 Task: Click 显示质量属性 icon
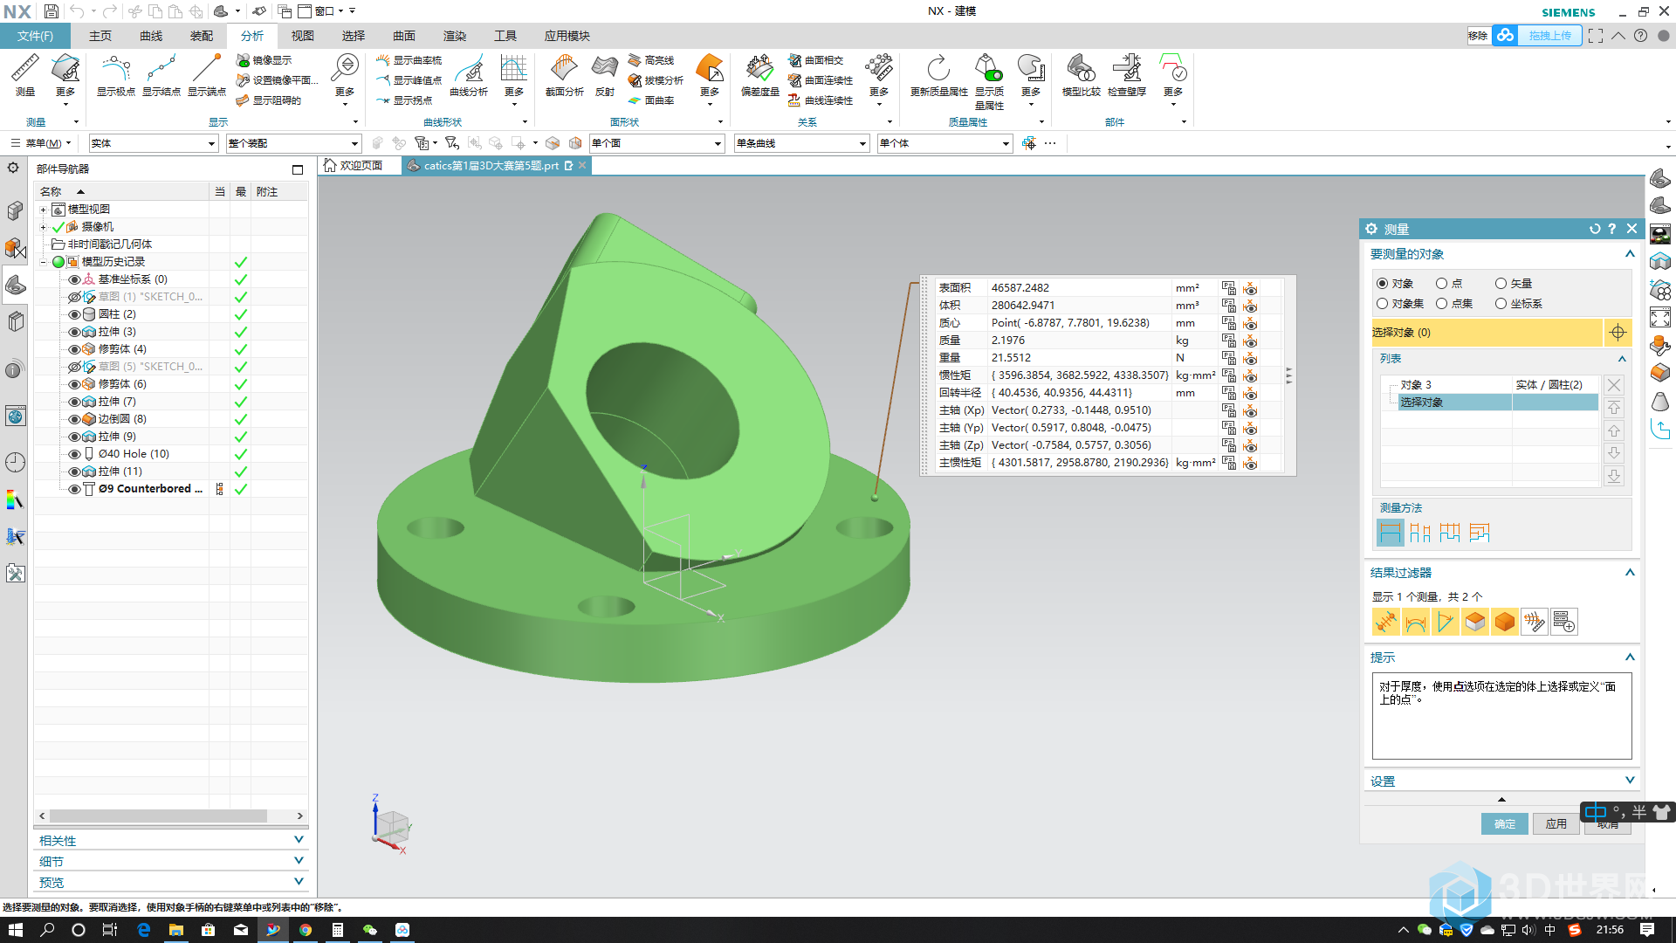pyautogui.click(x=989, y=80)
